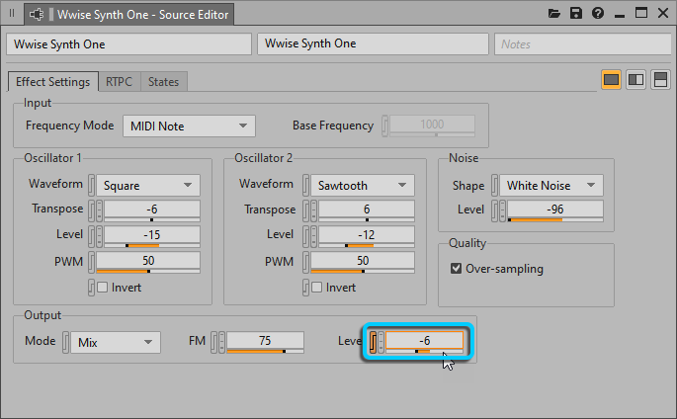Click the Wwise Synth One - Source Editor title tab
The width and height of the screenshot is (677, 419).
[129, 15]
